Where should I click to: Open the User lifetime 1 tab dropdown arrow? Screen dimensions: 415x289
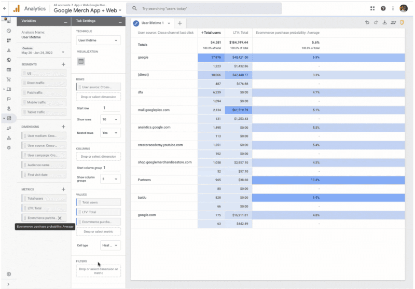click(x=169, y=23)
